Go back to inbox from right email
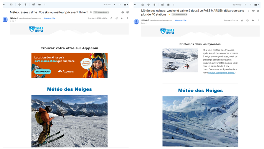The image size is (264, 149). point(135,4)
